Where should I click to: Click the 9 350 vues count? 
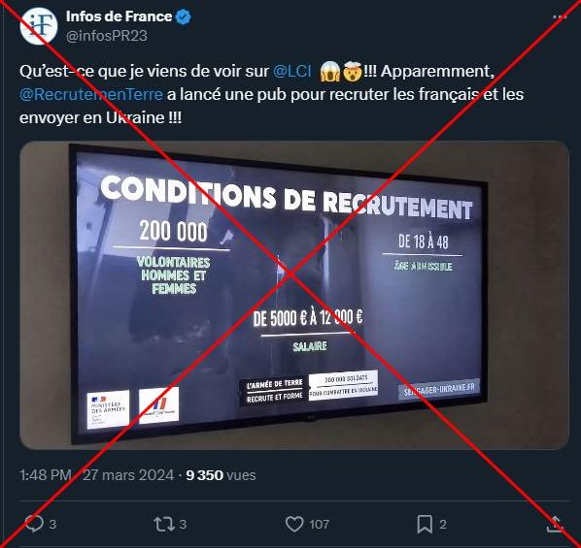tap(221, 474)
